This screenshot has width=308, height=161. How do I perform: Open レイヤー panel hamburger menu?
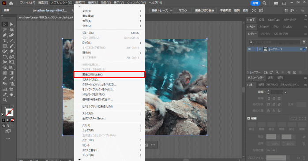[305, 34]
